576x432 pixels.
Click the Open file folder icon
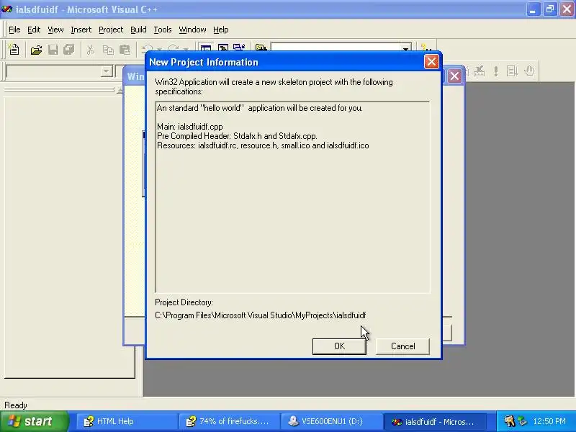pyautogui.click(x=36, y=49)
